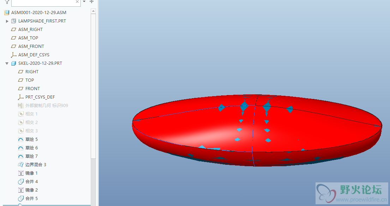Click the 草绘 7 sketch icon
The height and width of the screenshot is (206, 390).
click(x=20, y=156)
